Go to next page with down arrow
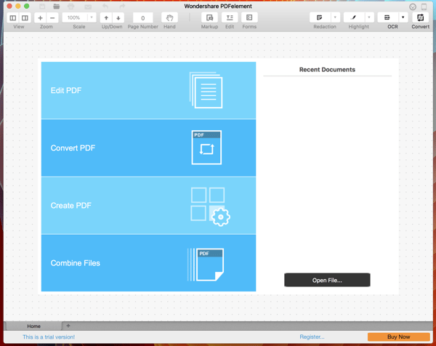Image resolution: width=436 pixels, height=346 pixels. pos(118,17)
